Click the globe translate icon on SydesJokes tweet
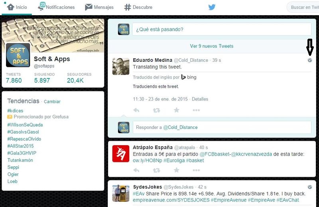 (310, 187)
